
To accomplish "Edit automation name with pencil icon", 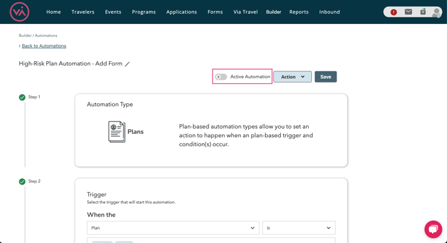I will coord(127,64).
